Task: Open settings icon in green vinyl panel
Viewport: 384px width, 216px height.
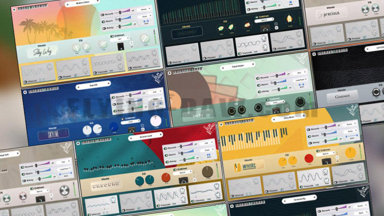Action: click(169, 73)
